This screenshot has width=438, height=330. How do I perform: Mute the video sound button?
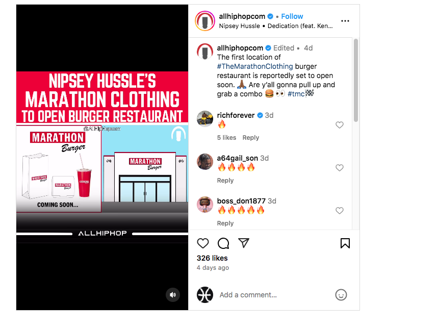pyautogui.click(x=173, y=295)
